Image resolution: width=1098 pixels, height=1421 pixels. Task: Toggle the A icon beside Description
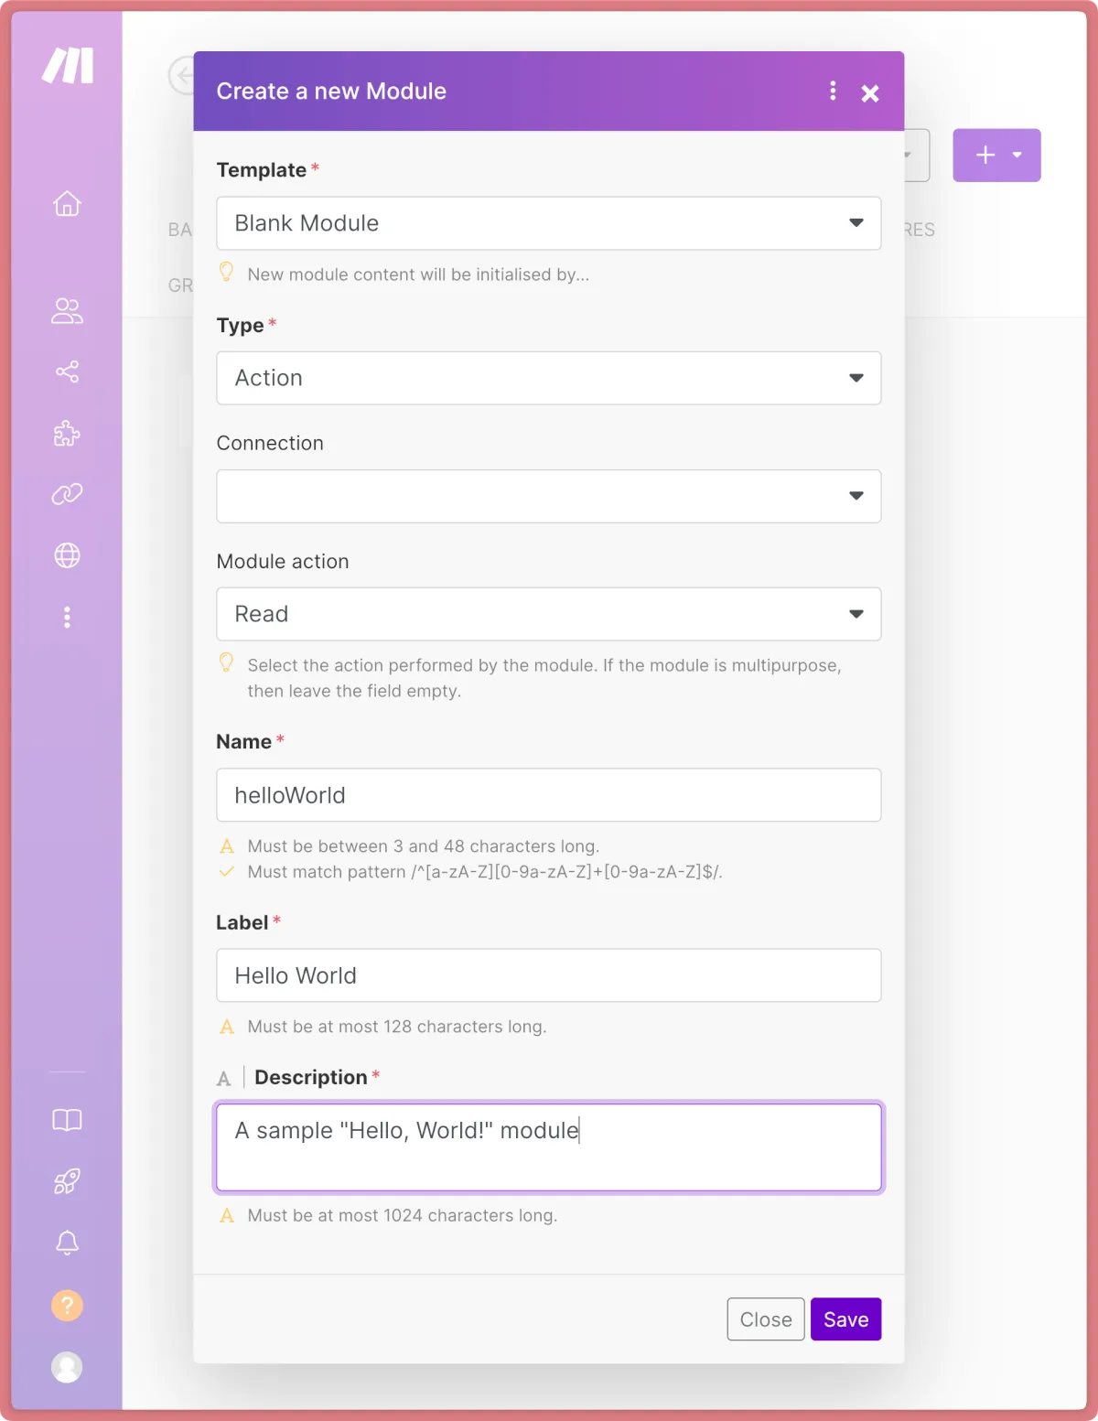coord(224,1079)
